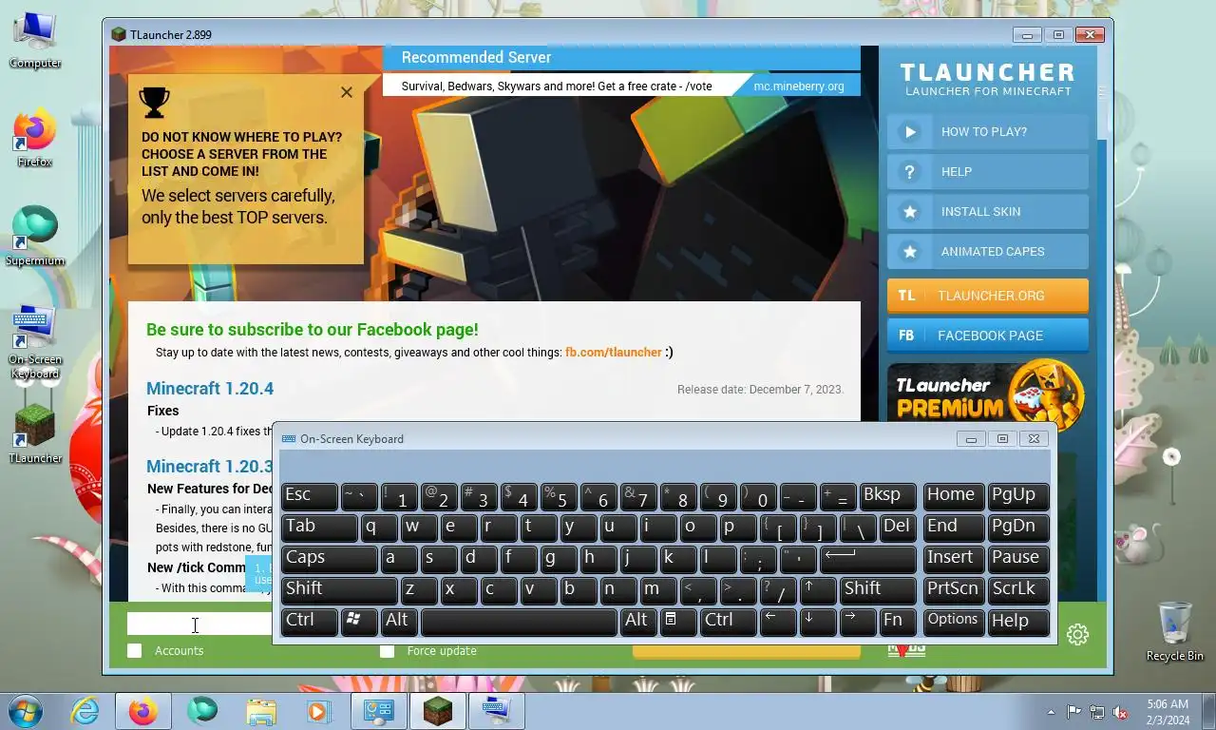Click the right arrow key on keyboard
Image resolution: width=1216 pixels, height=730 pixels.
pos(857,622)
